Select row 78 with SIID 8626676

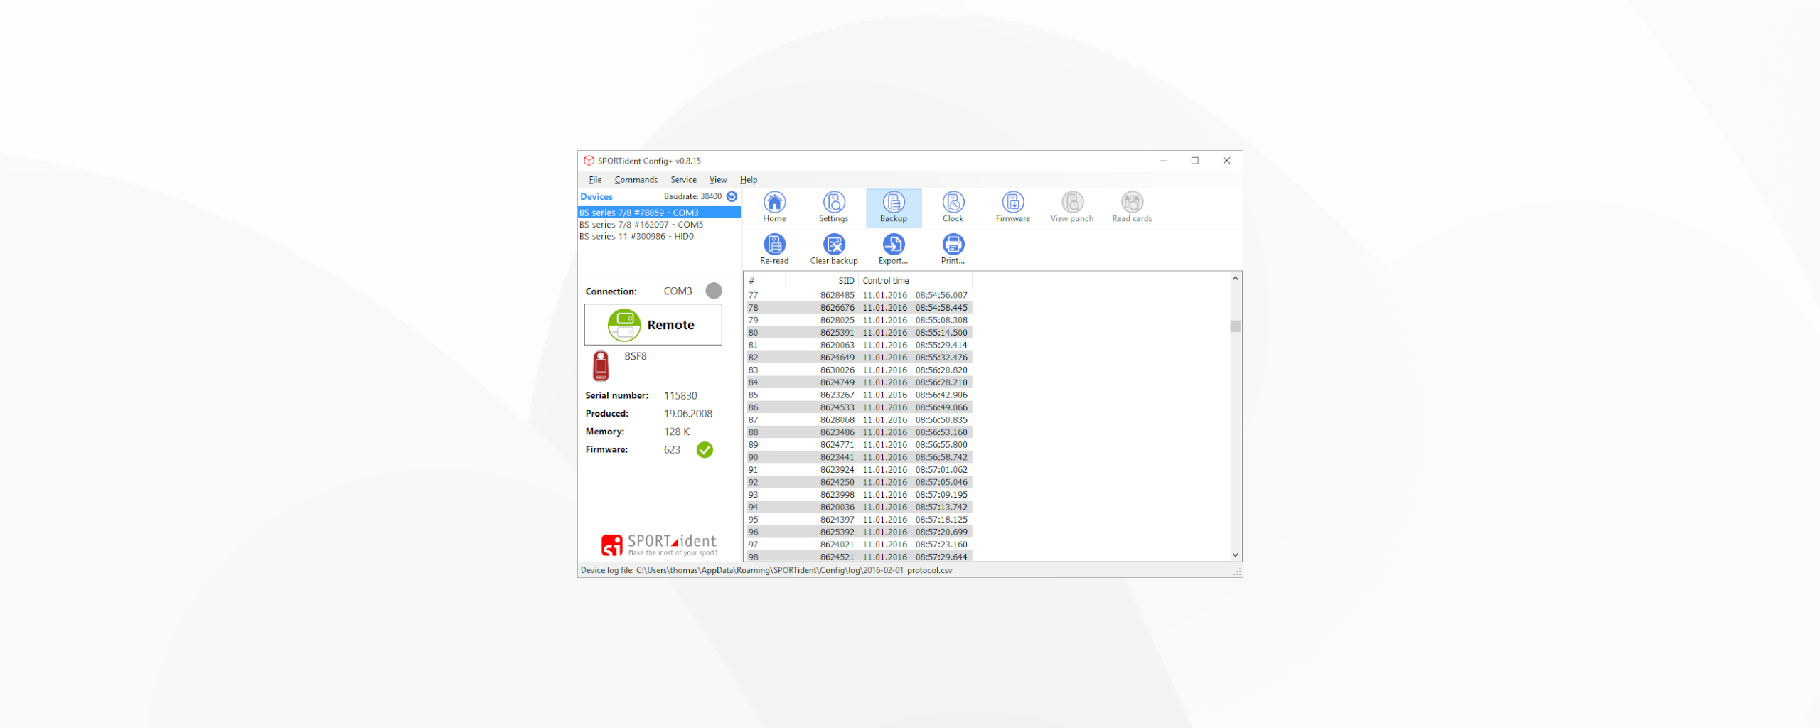[x=858, y=308]
